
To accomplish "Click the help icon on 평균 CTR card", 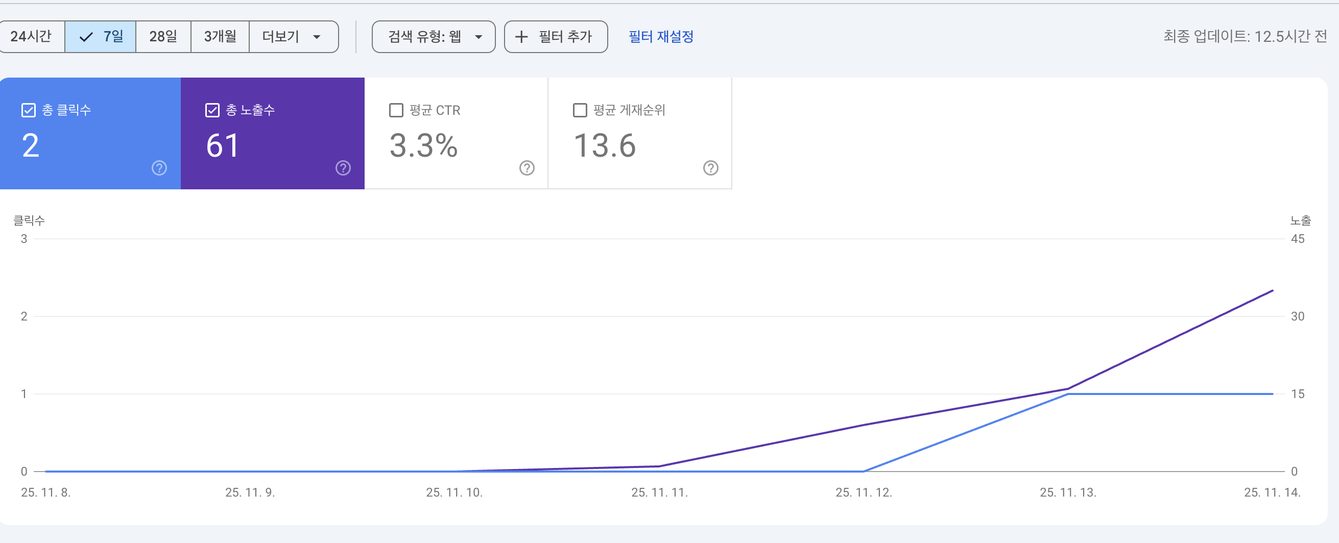I will pyautogui.click(x=526, y=168).
